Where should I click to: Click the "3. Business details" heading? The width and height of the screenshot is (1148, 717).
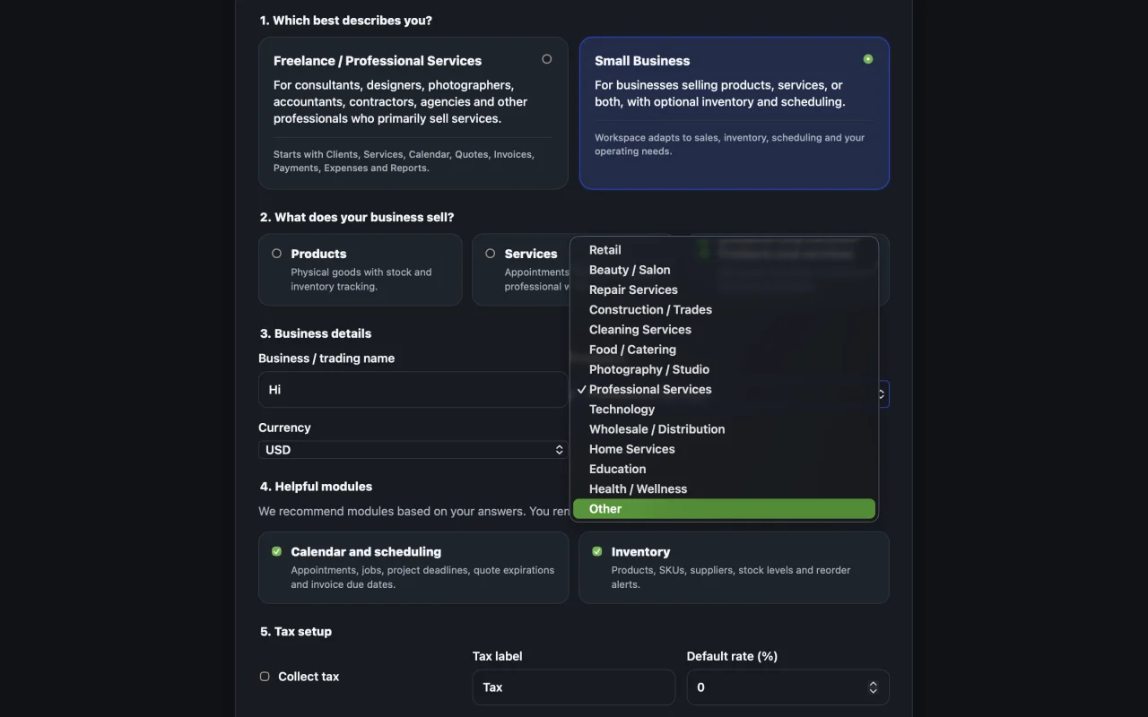[316, 333]
